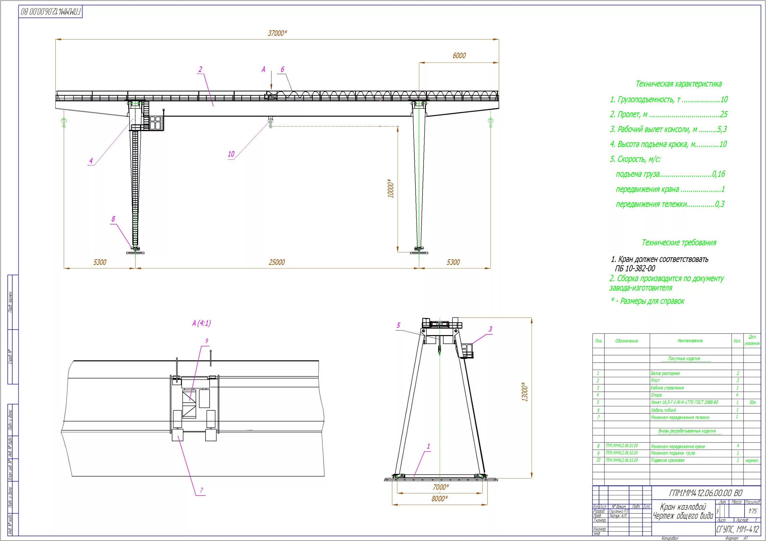The width and height of the screenshot is (766, 541).
Task: Click callout number 8 near leg base
Action: point(113,219)
